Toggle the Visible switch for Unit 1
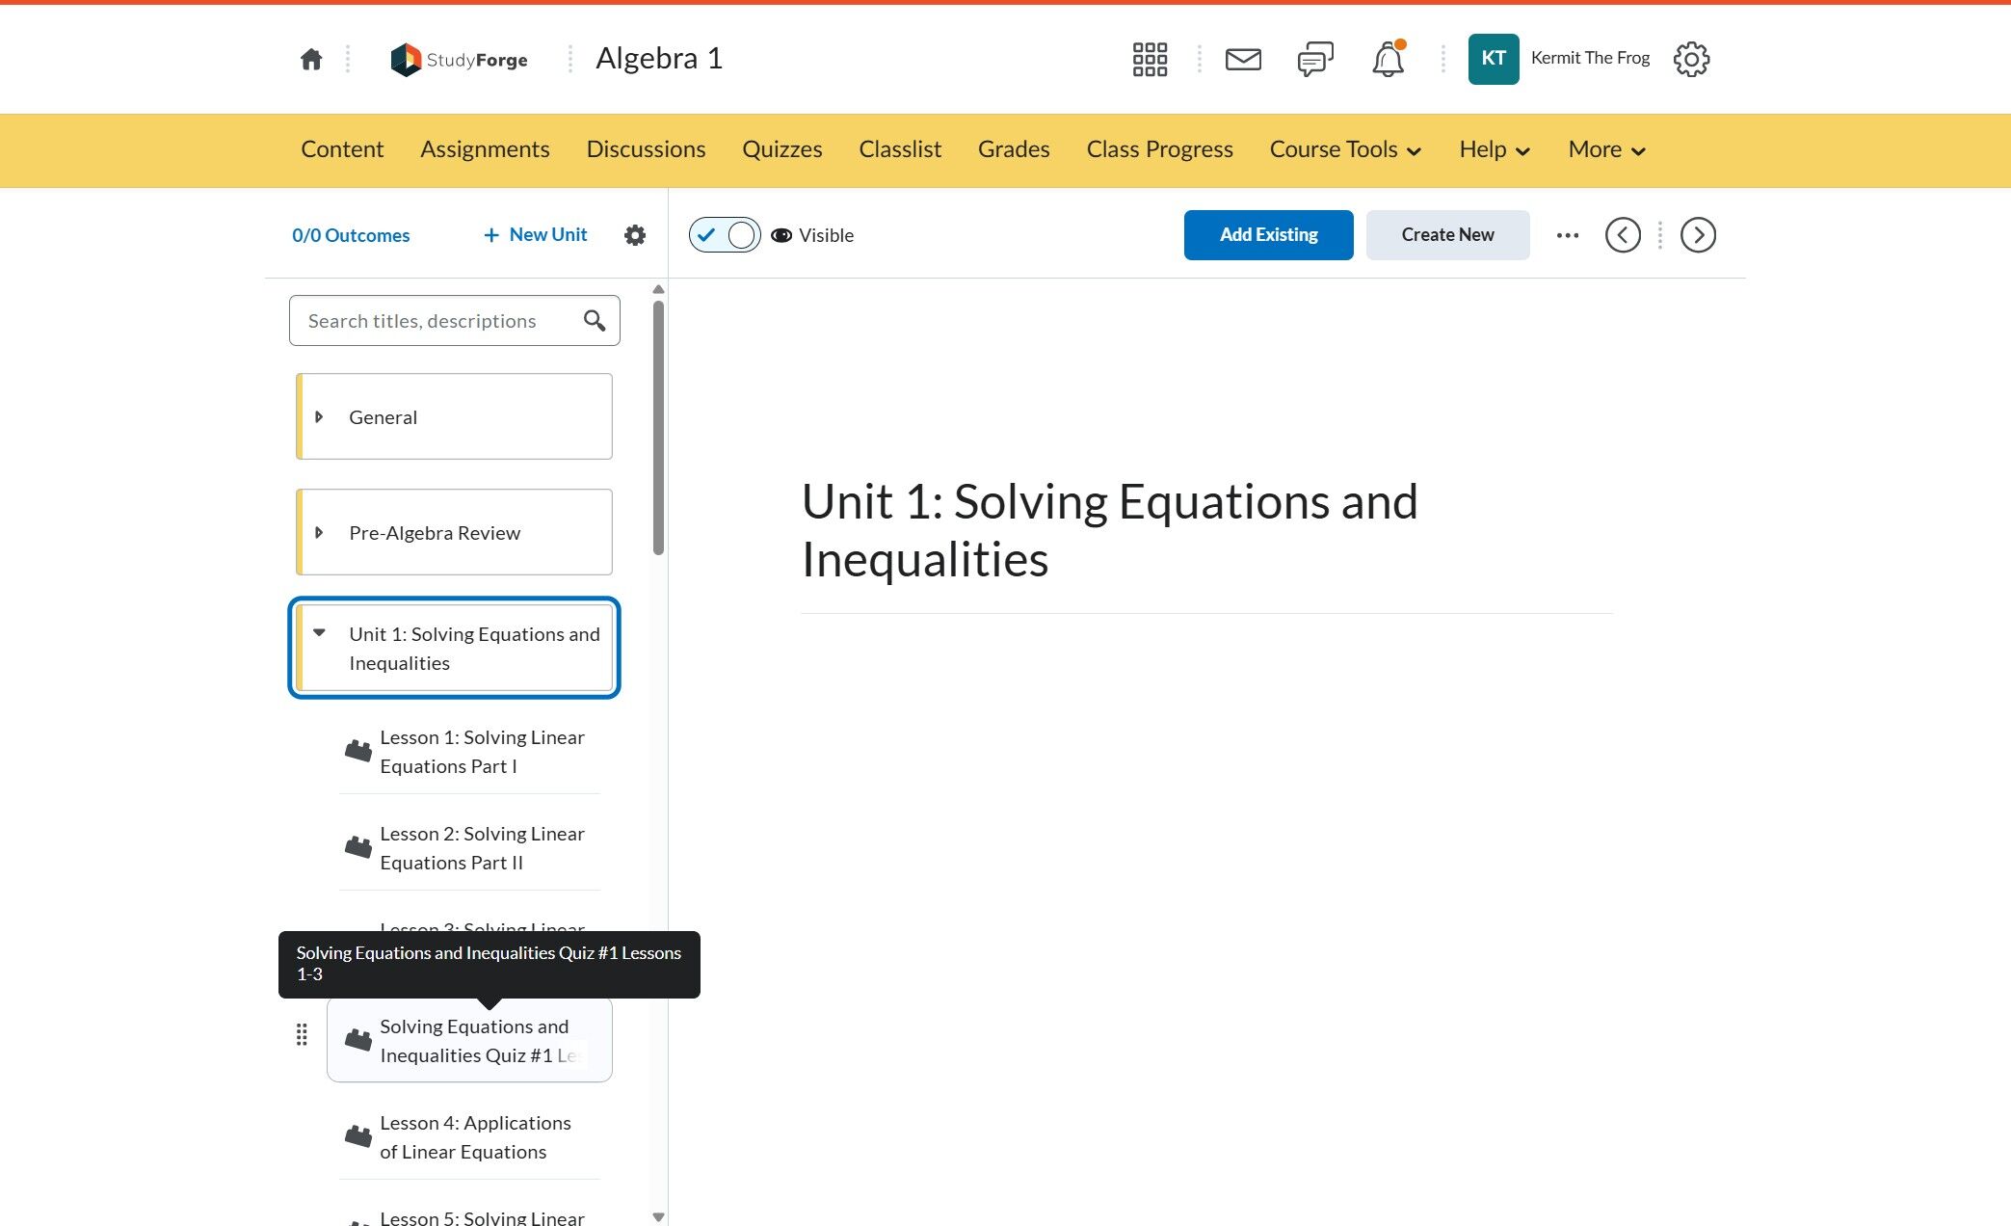Screen dimensions: 2011x1226 pyautogui.click(x=725, y=235)
